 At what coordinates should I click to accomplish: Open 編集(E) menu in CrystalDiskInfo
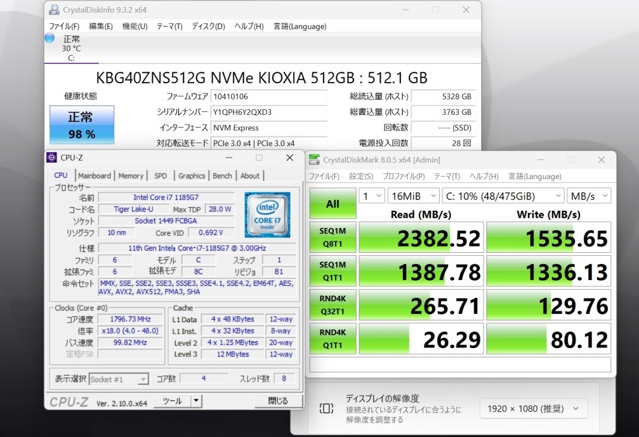(101, 27)
